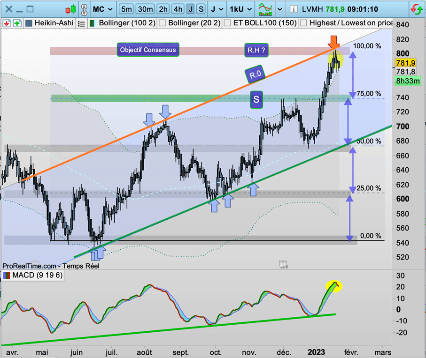Click the LVMH ticker name
This screenshot has width=426, height=358.
(312, 9)
